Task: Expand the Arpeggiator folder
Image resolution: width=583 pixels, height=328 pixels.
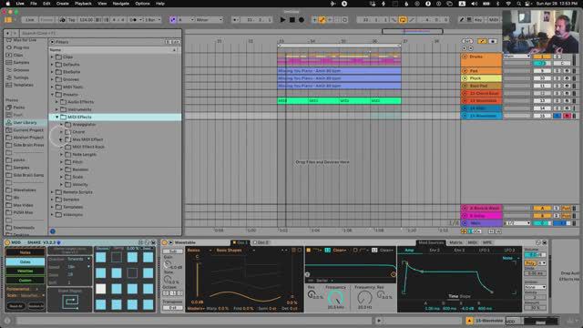Action: pyautogui.click(x=61, y=125)
